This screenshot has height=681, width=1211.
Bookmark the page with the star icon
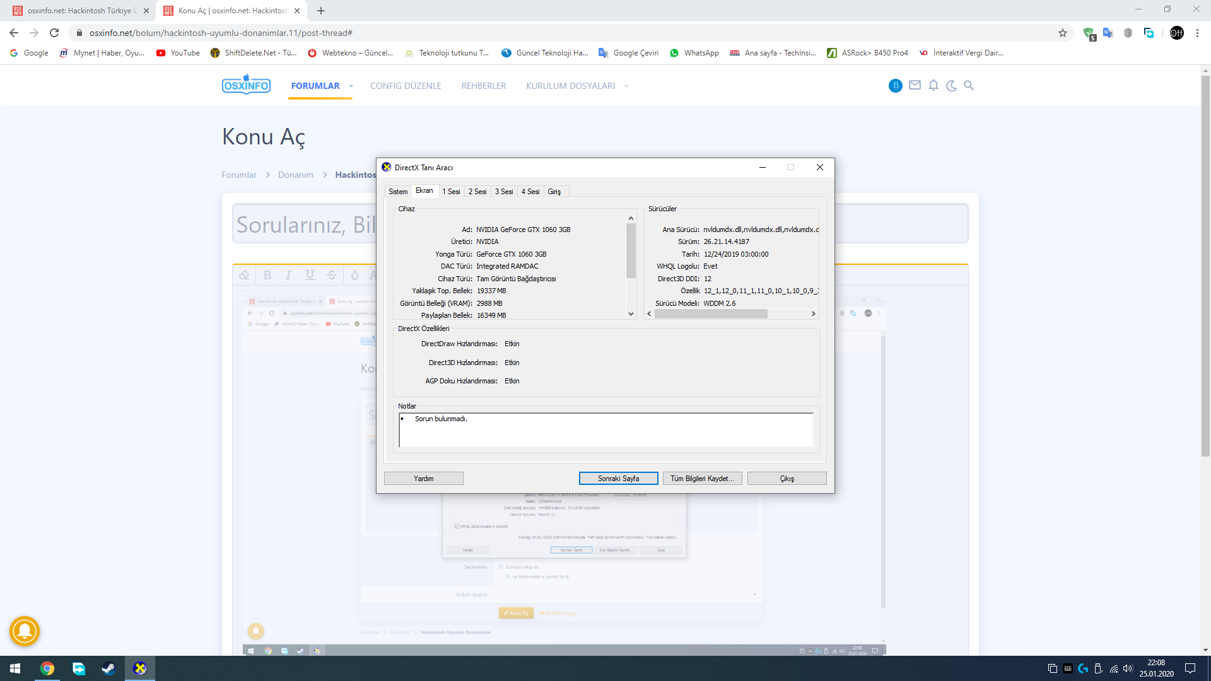pos(1063,33)
